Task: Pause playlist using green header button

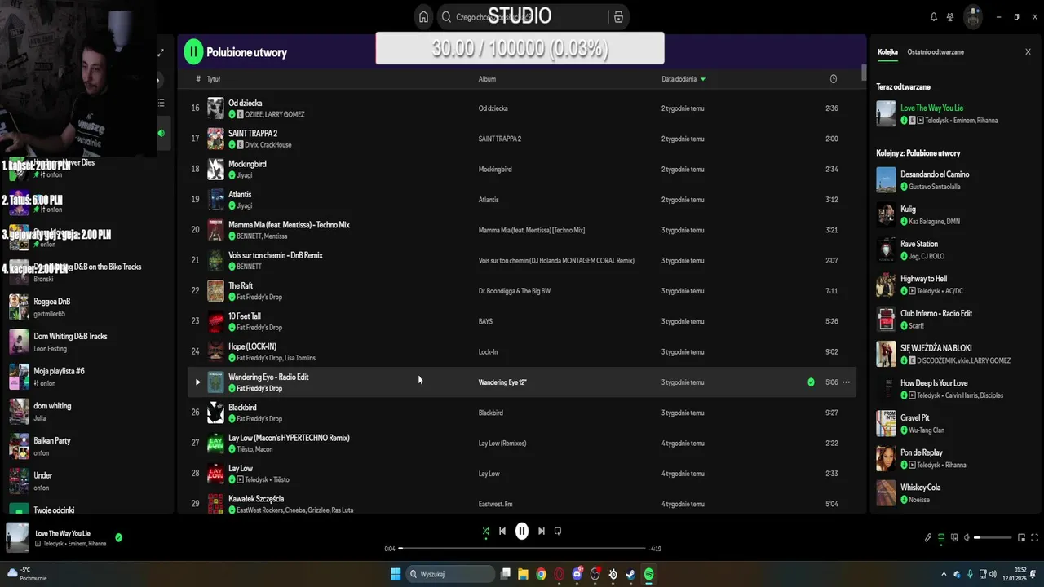Action: pos(193,52)
